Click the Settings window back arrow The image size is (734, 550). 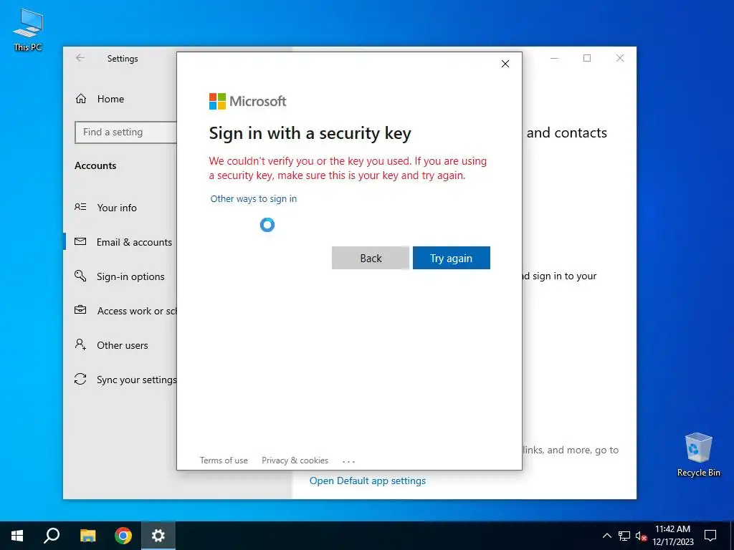tap(80, 58)
